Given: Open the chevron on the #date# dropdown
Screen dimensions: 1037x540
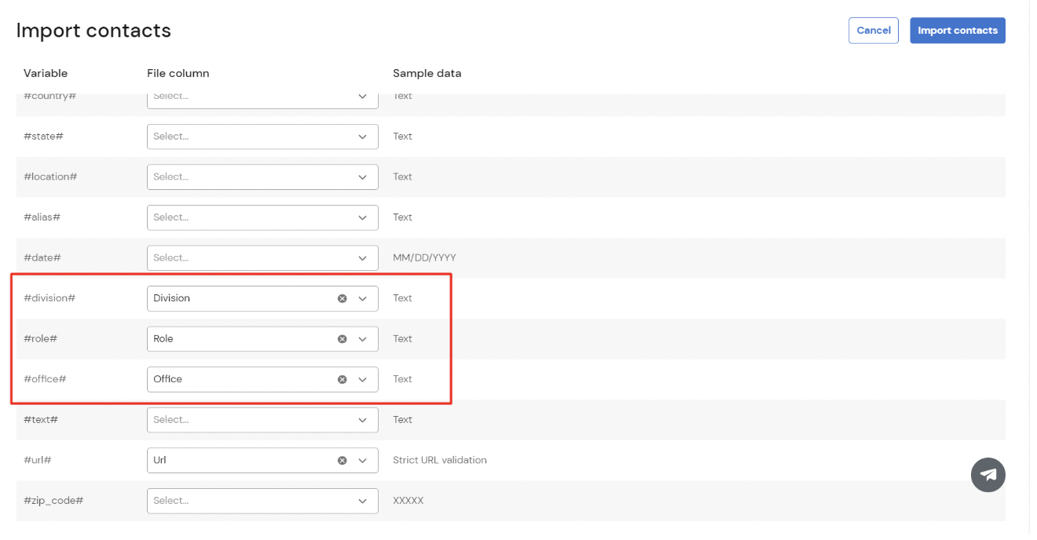Looking at the screenshot, I should (362, 257).
